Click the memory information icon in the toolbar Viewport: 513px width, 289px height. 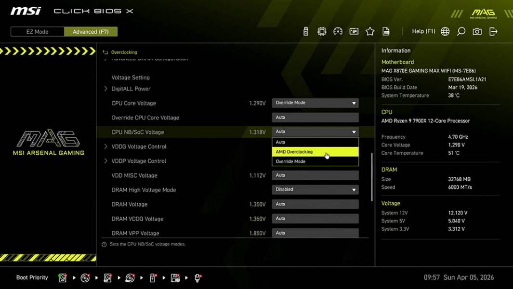pos(354,31)
